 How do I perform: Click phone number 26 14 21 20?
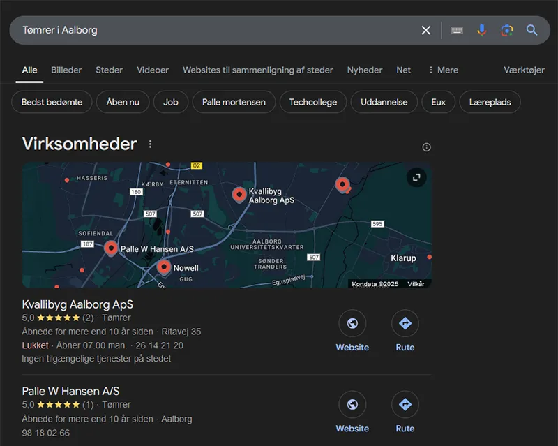tap(160, 345)
